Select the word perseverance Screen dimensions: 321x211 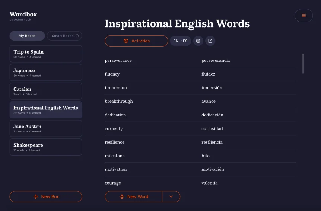[118, 60]
